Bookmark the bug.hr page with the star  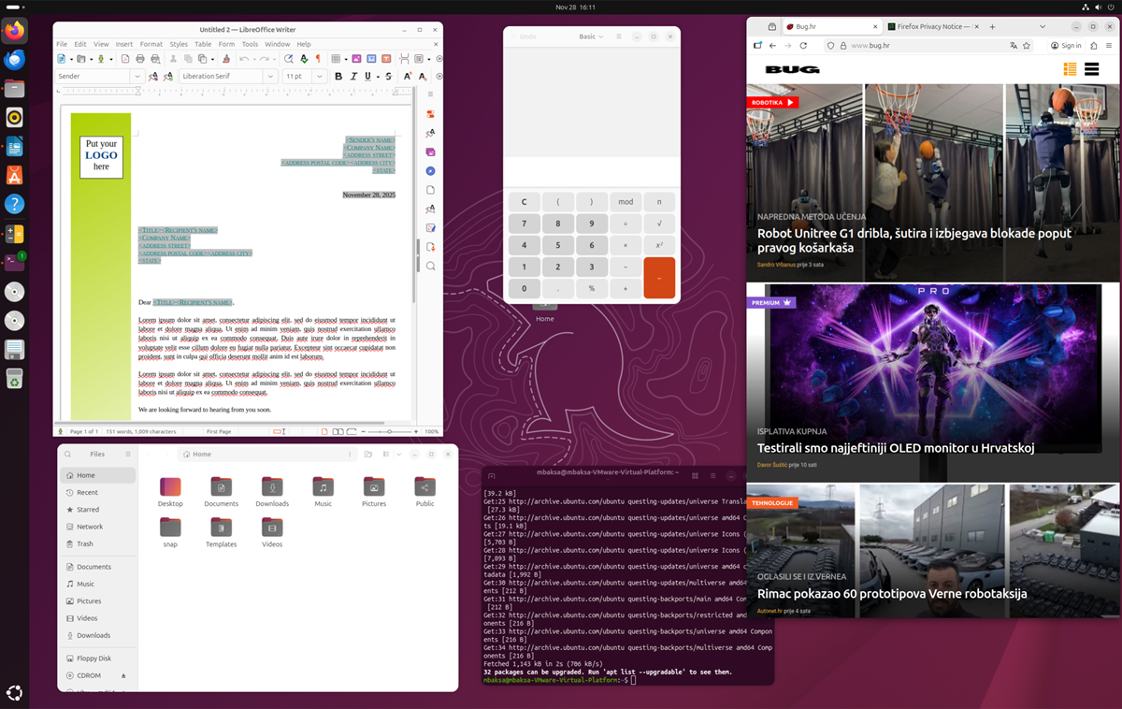[x=1027, y=45]
